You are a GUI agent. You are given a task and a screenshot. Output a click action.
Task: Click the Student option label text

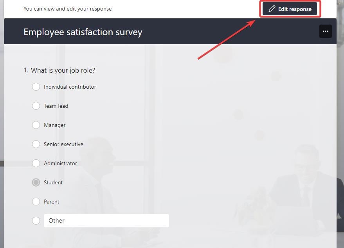coord(53,182)
